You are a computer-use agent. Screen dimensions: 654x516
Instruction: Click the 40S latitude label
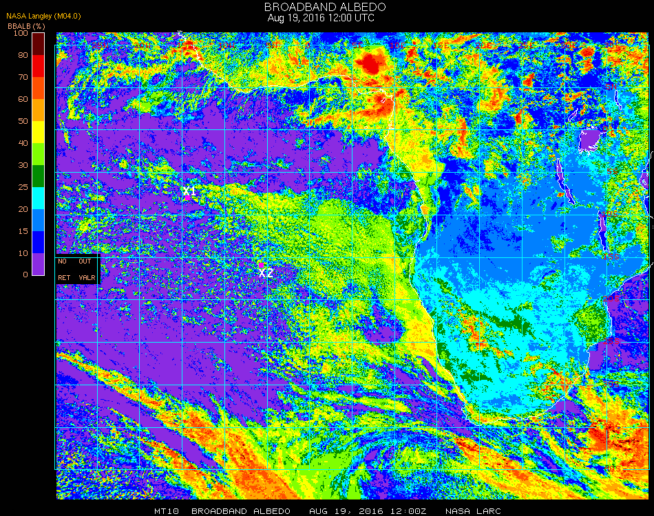click(x=612, y=469)
